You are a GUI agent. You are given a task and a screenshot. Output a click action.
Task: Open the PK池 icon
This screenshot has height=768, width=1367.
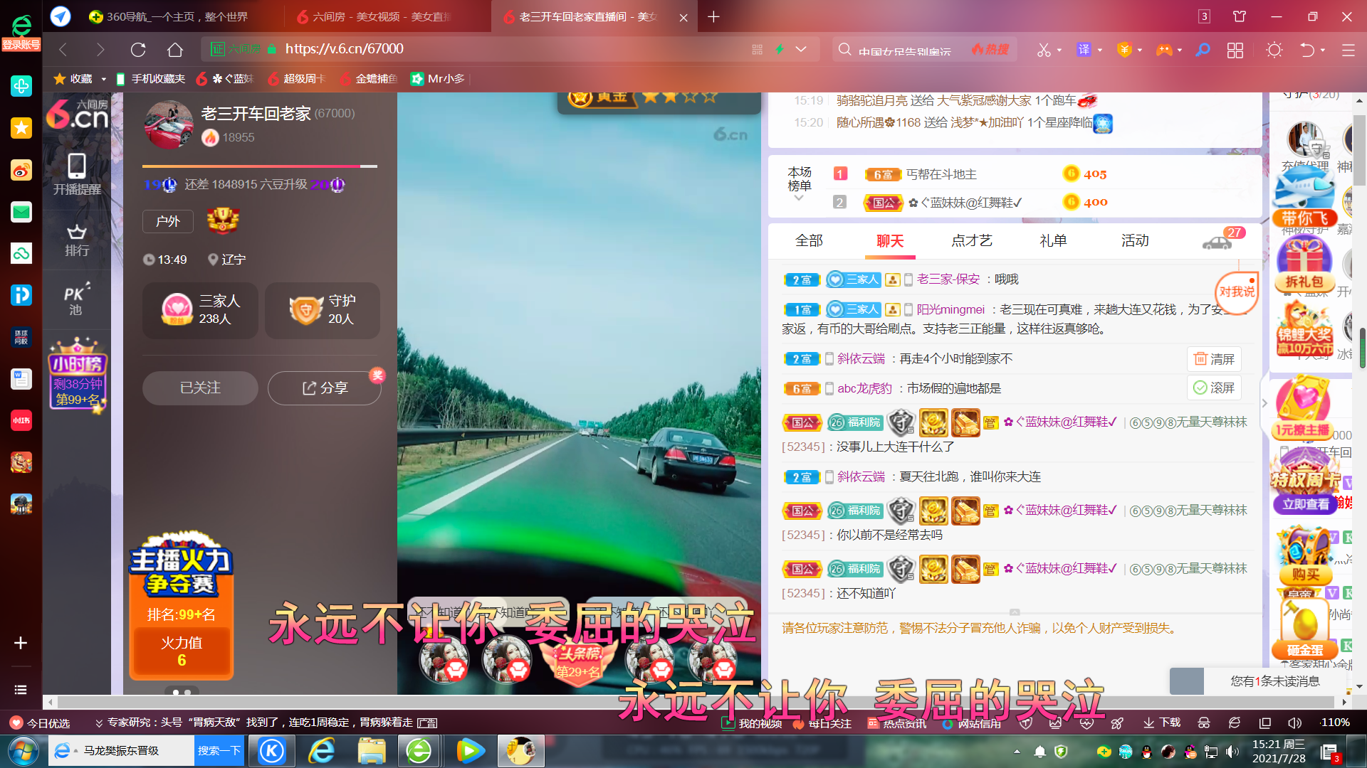(x=77, y=299)
